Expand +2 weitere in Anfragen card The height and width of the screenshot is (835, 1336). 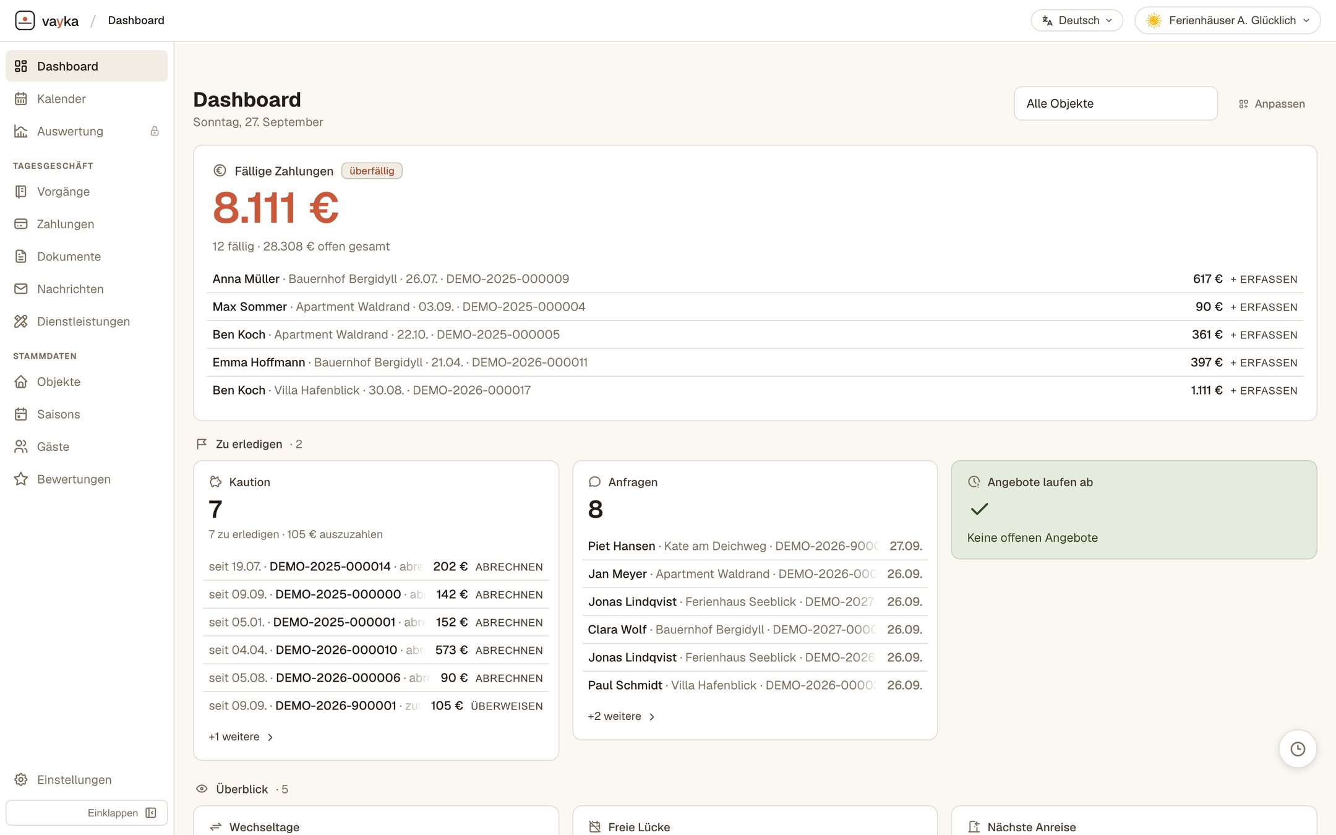(622, 716)
